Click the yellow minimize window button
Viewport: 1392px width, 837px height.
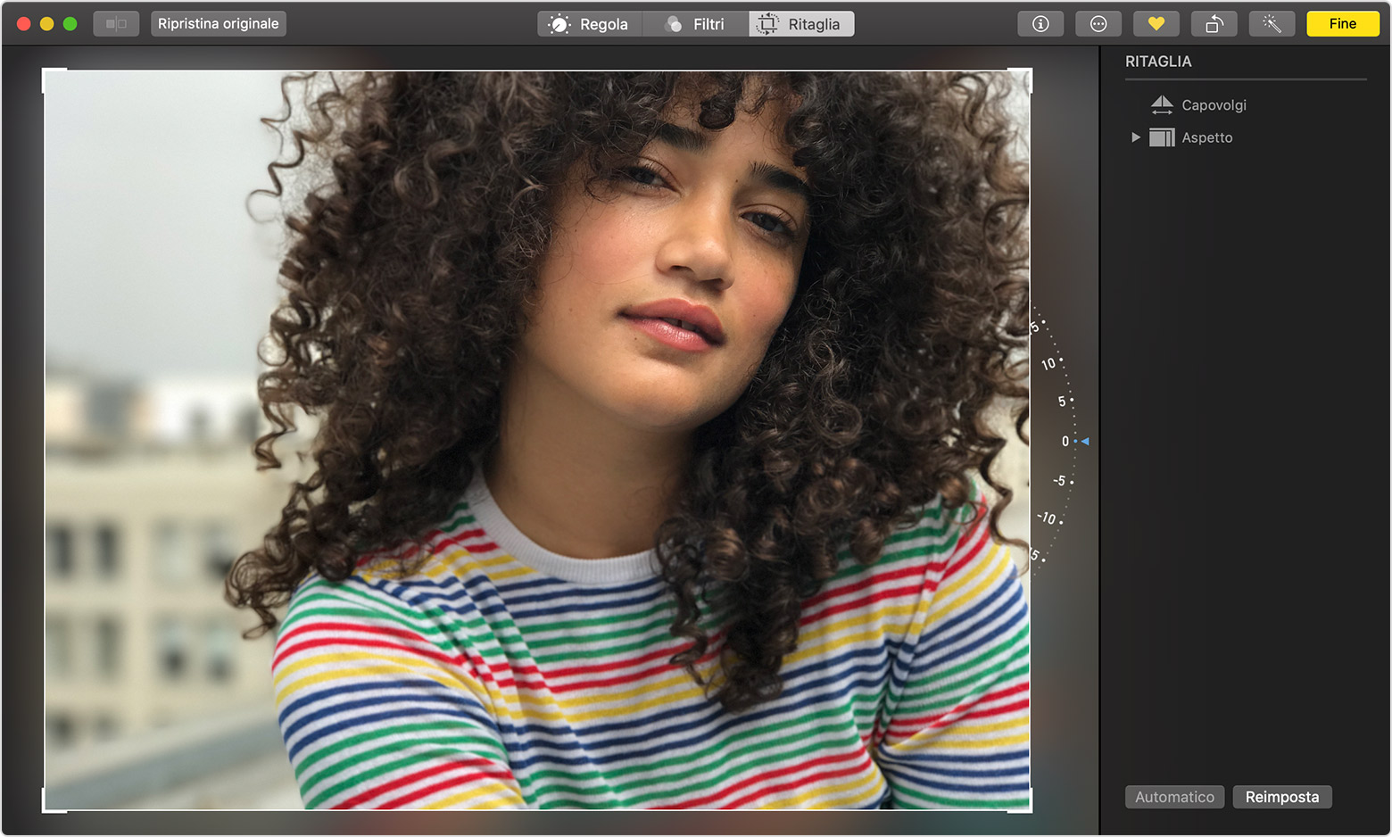pos(47,24)
